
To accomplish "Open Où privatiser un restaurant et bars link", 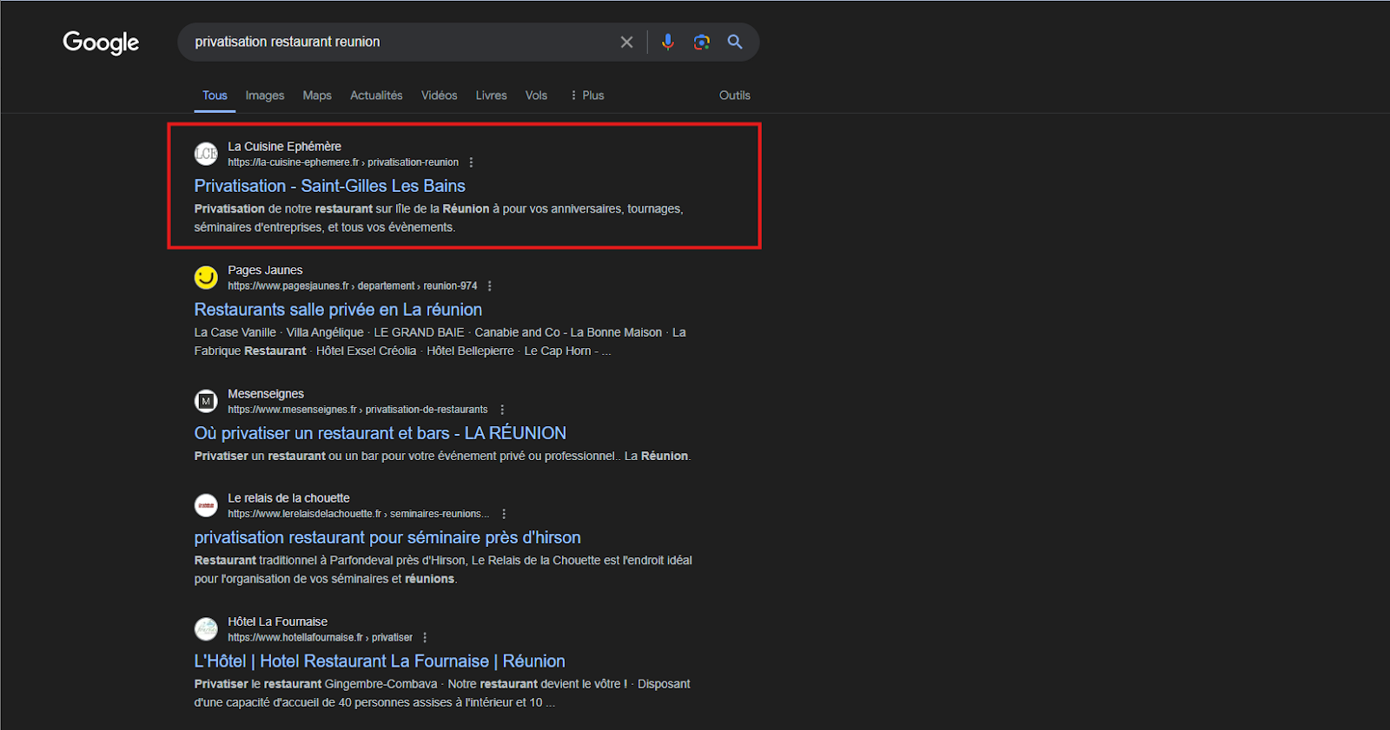I will point(380,433).
